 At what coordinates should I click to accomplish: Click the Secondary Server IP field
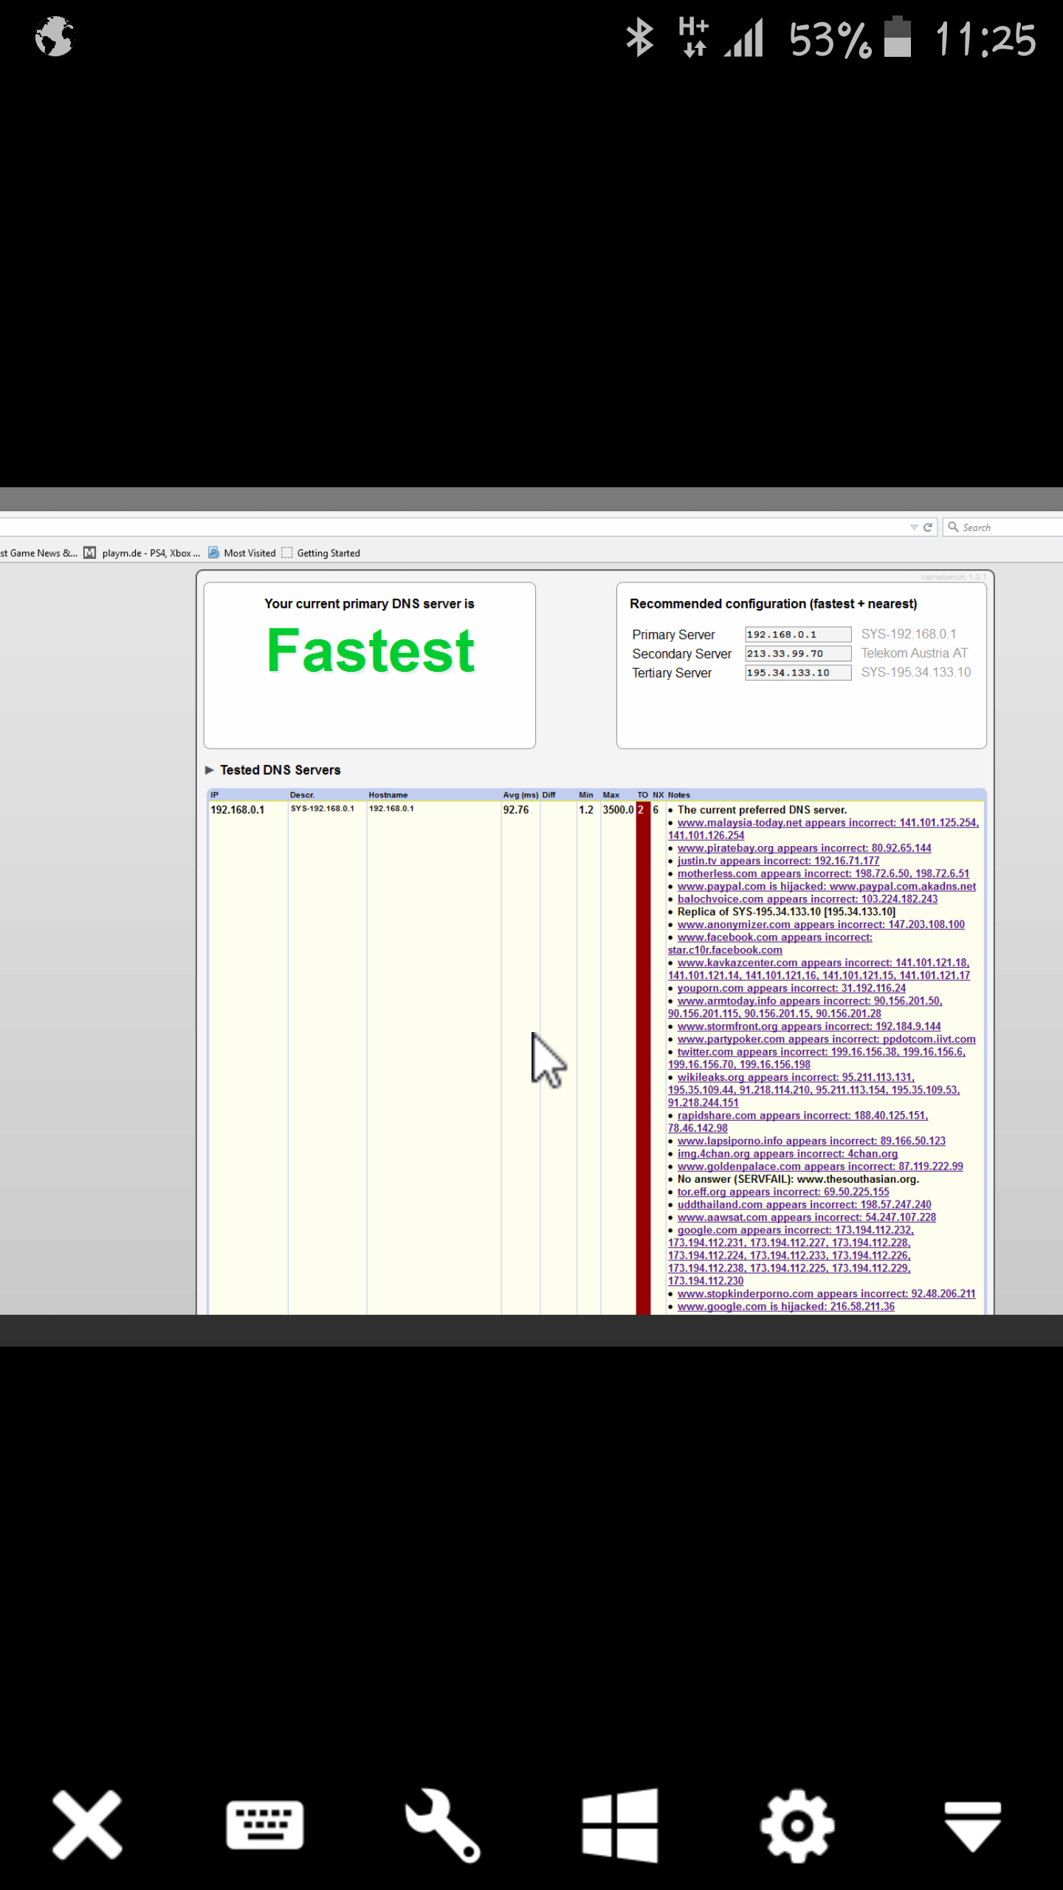click(798, 653)
